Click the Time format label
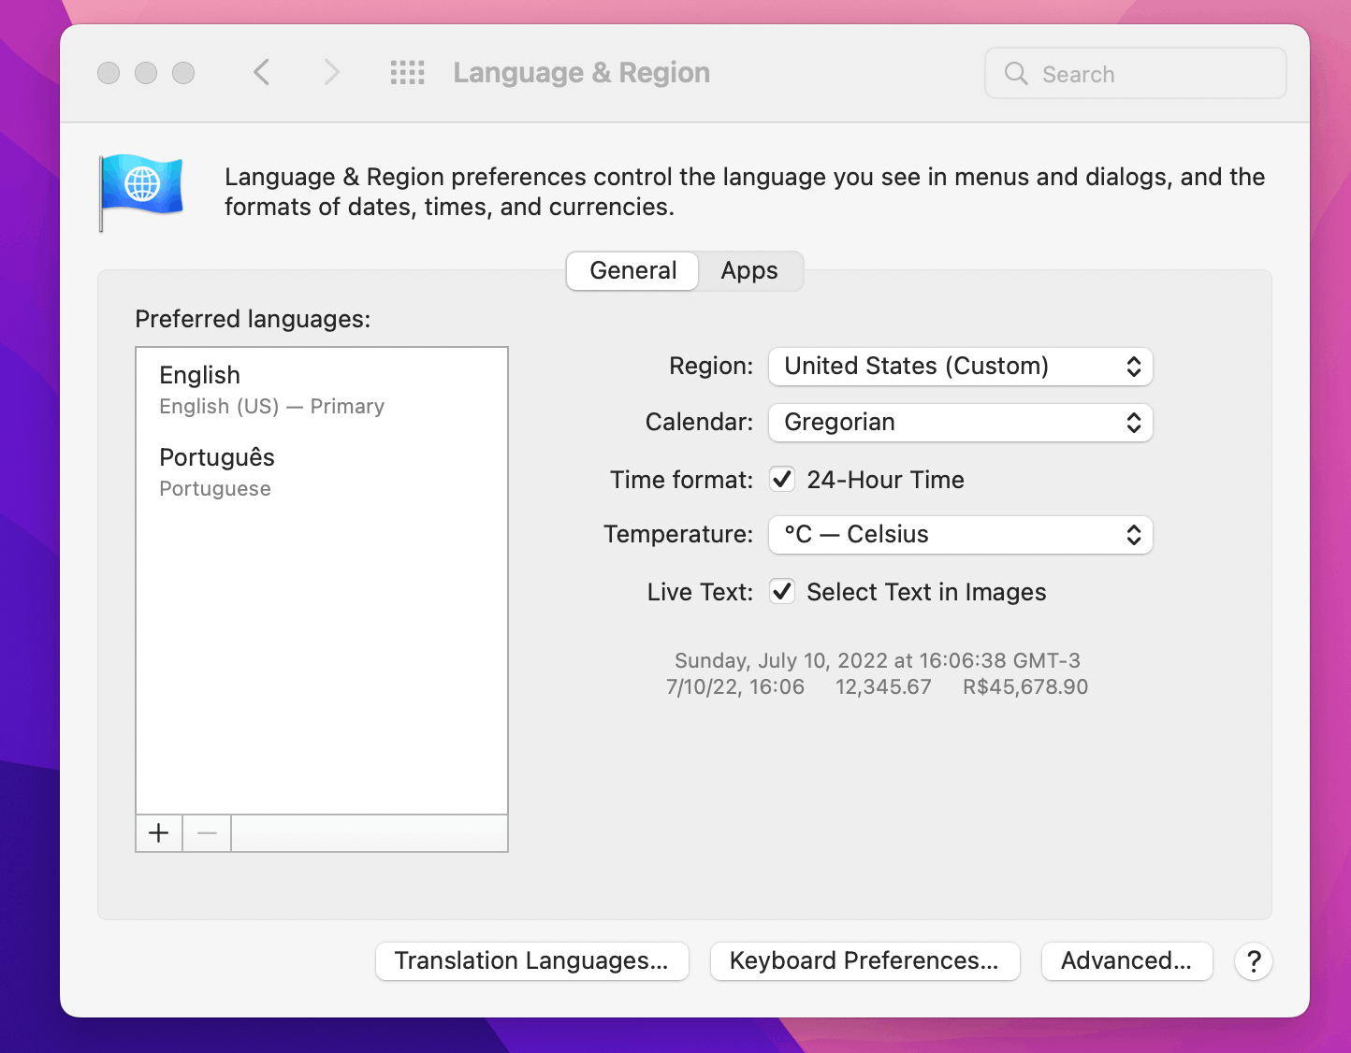Viewport: 1351px width, 1053px height. pos(681,480)
